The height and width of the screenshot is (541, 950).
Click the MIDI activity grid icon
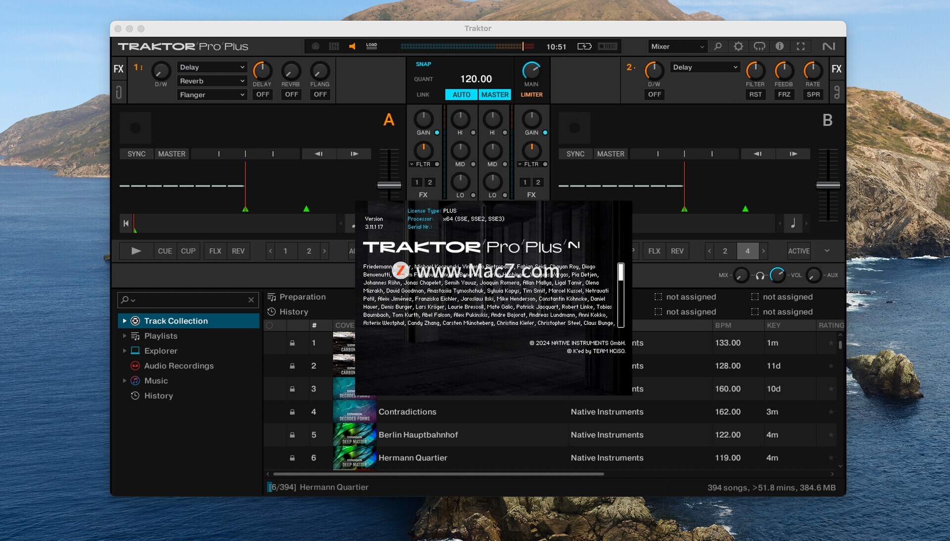click(334, 46)
